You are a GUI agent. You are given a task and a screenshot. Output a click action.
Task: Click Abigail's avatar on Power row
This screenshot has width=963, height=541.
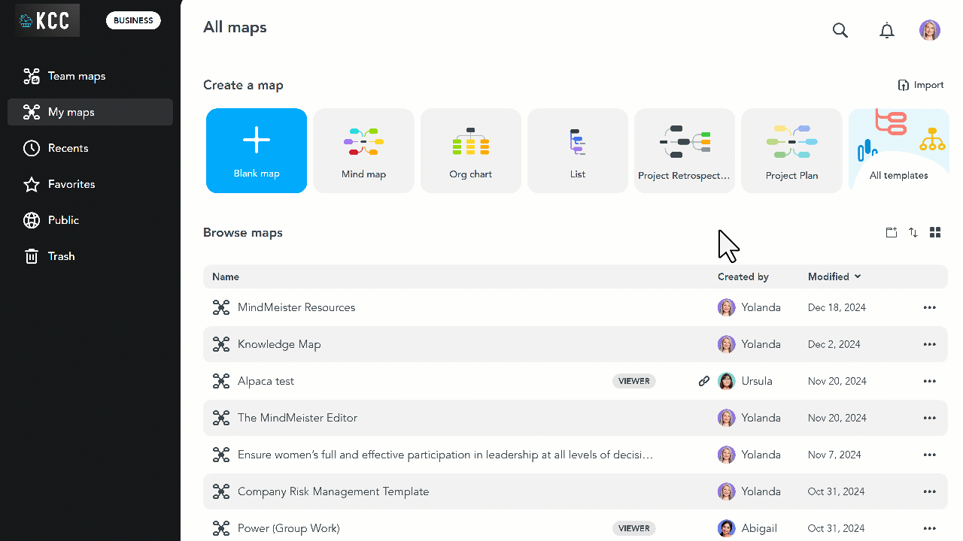point(726,528)
